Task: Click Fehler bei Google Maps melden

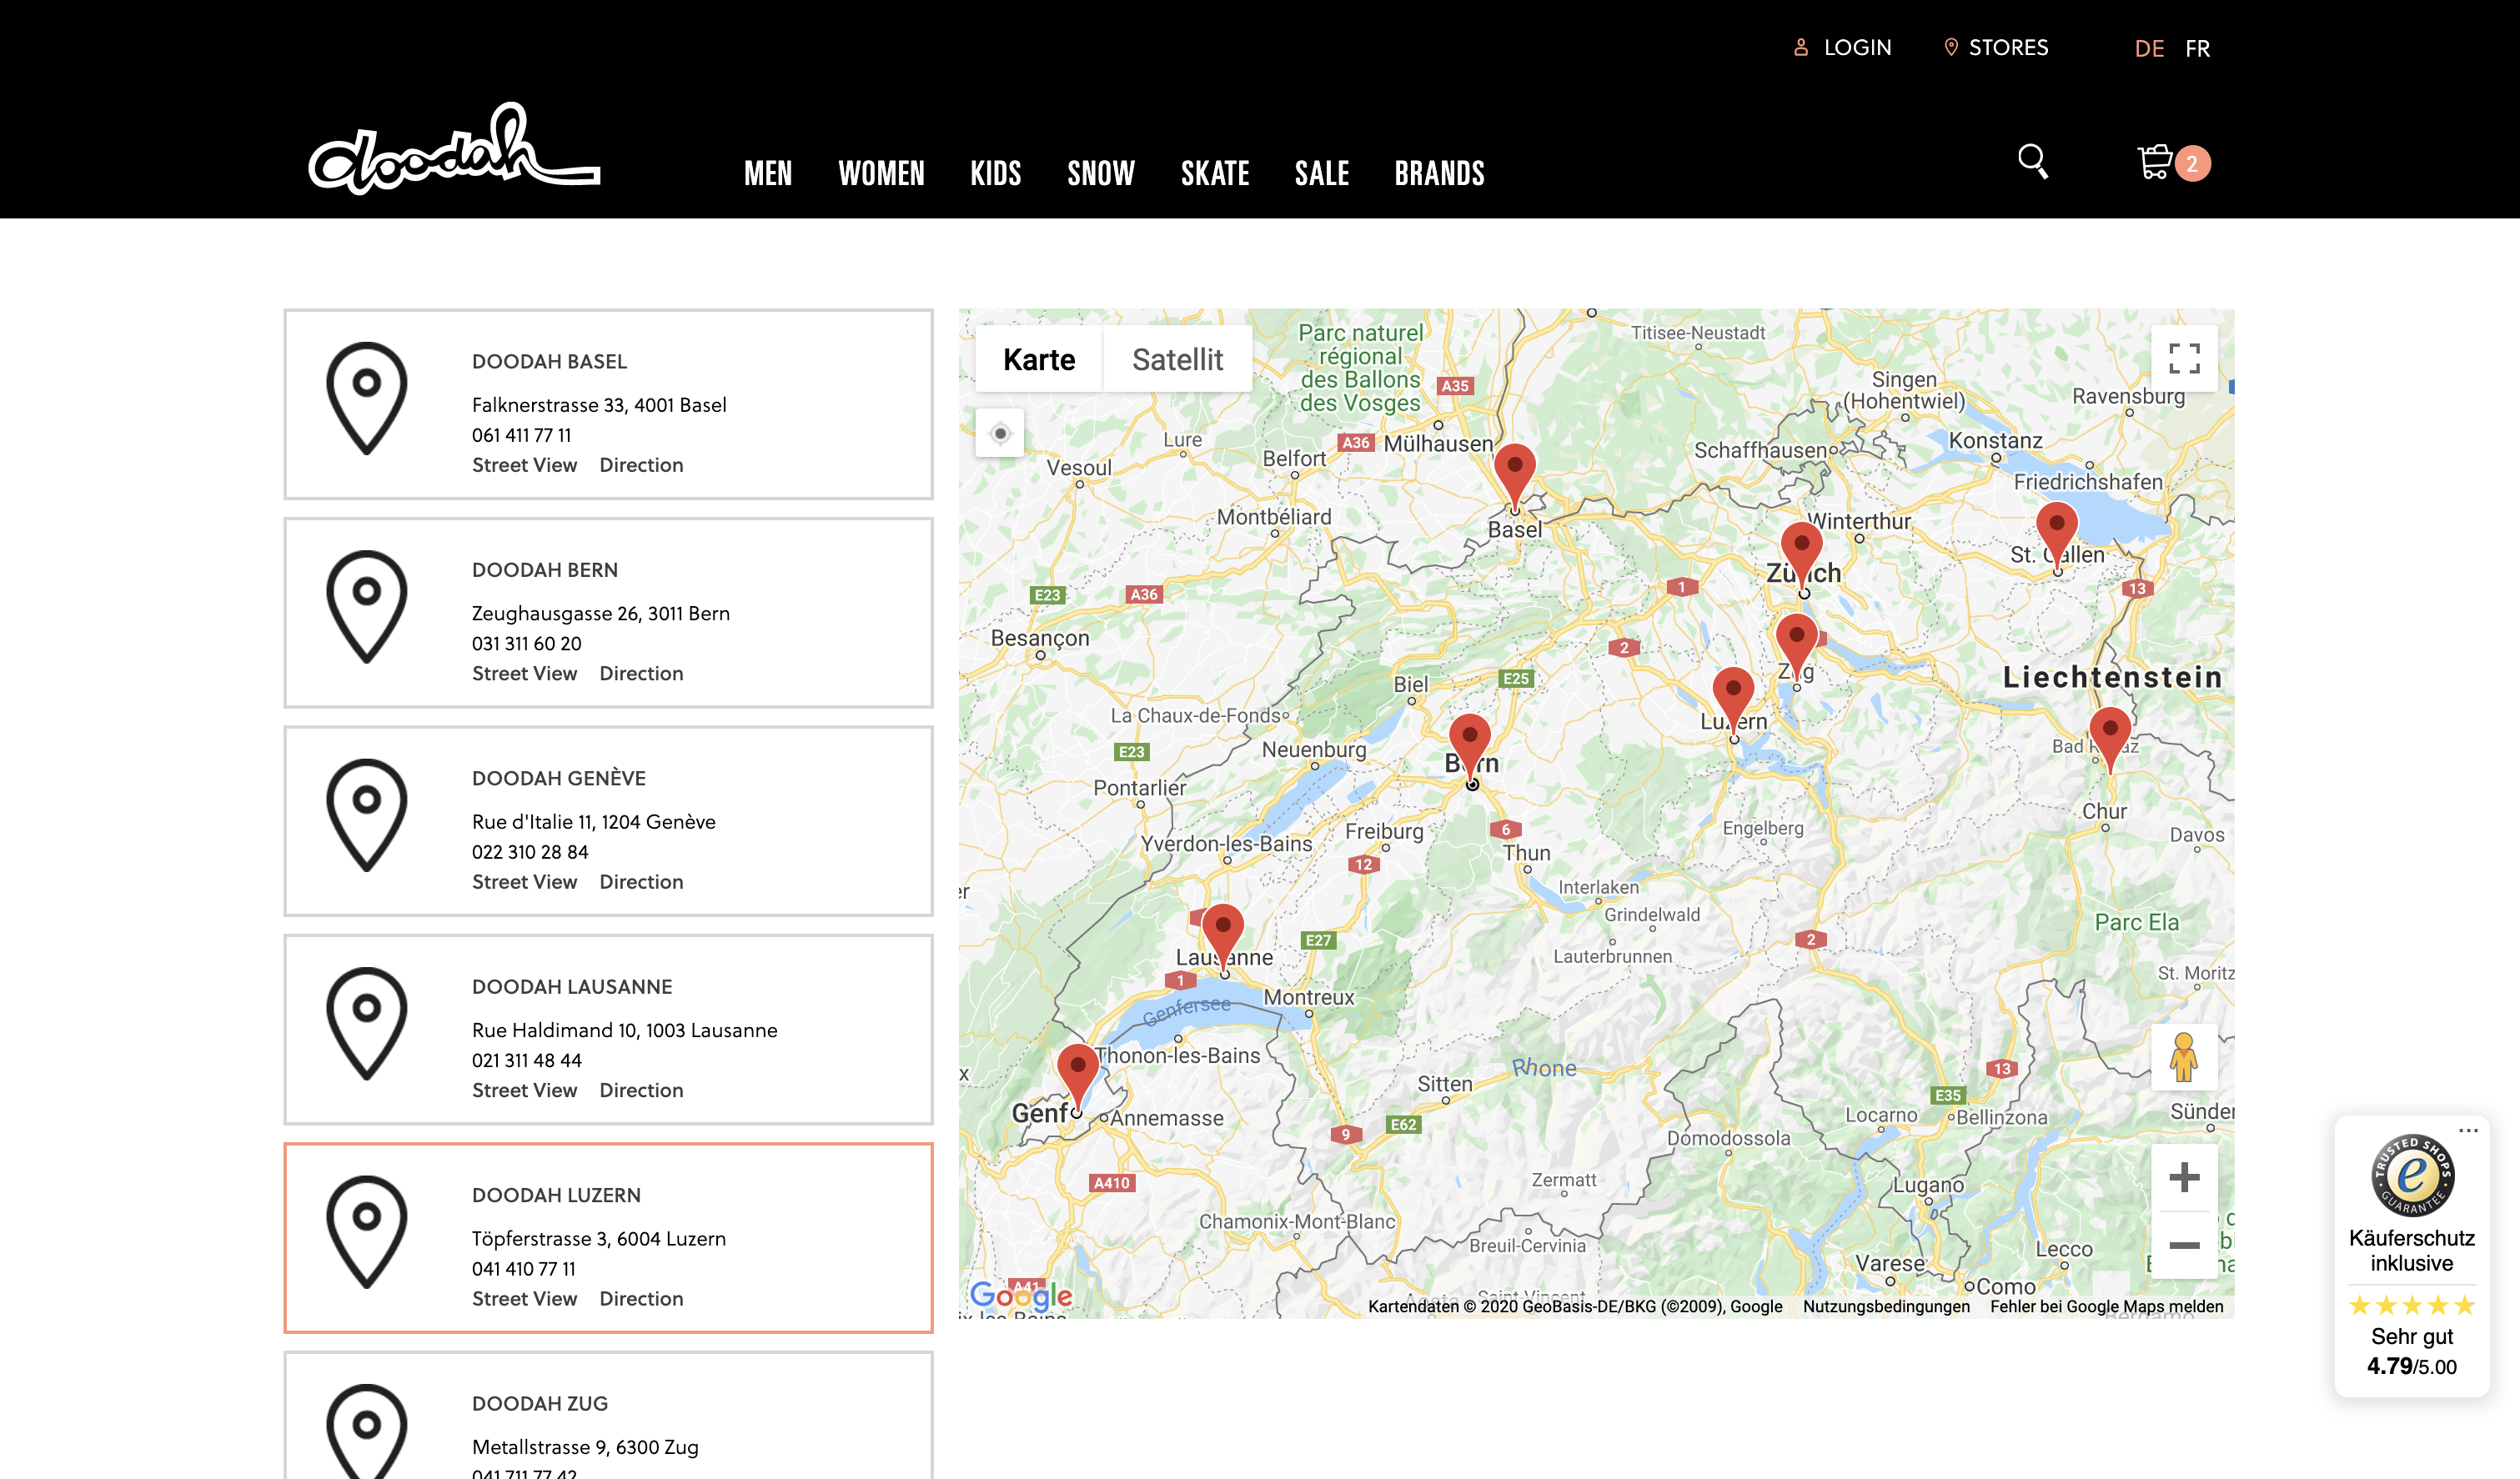Action: click(2106, 1306)
